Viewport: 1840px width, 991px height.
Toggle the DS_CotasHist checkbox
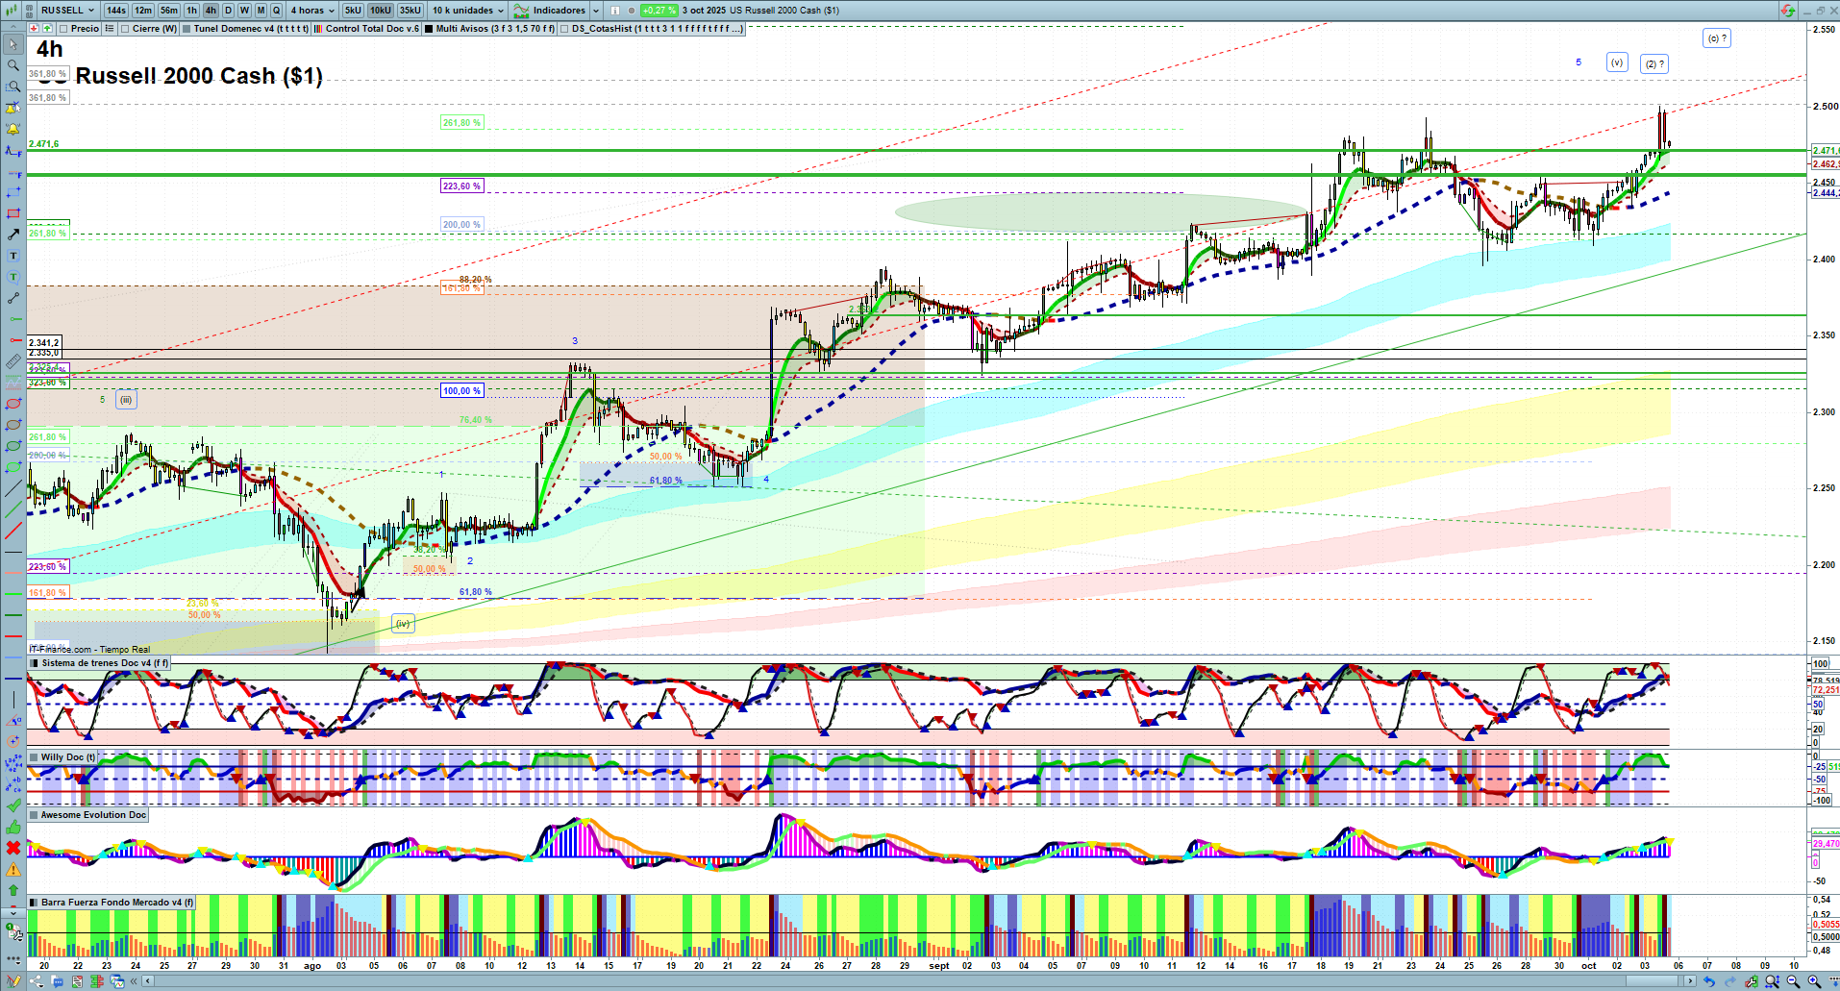click(564, 29)
